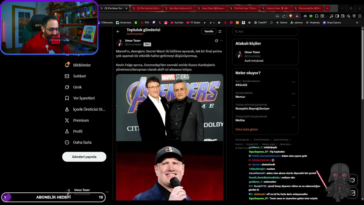
Task: Open Bildirimler notifications in the sidebar
Action: 78,65
